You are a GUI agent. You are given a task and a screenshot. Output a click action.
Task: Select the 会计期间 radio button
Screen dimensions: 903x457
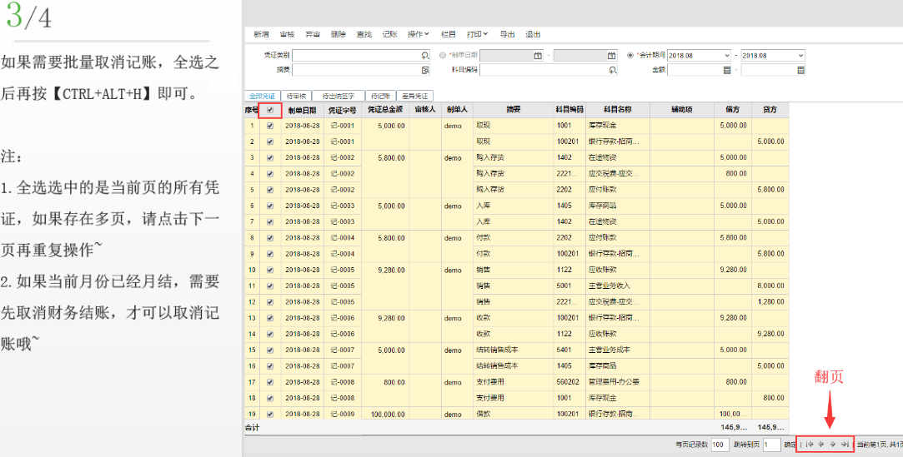click(630, 56)
